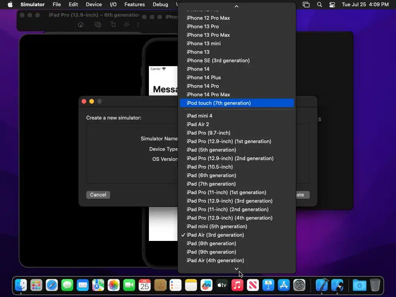The image size is (396, 297).
Task: Open Apple TV from the Dock
Action: click(x=222, y=285)
